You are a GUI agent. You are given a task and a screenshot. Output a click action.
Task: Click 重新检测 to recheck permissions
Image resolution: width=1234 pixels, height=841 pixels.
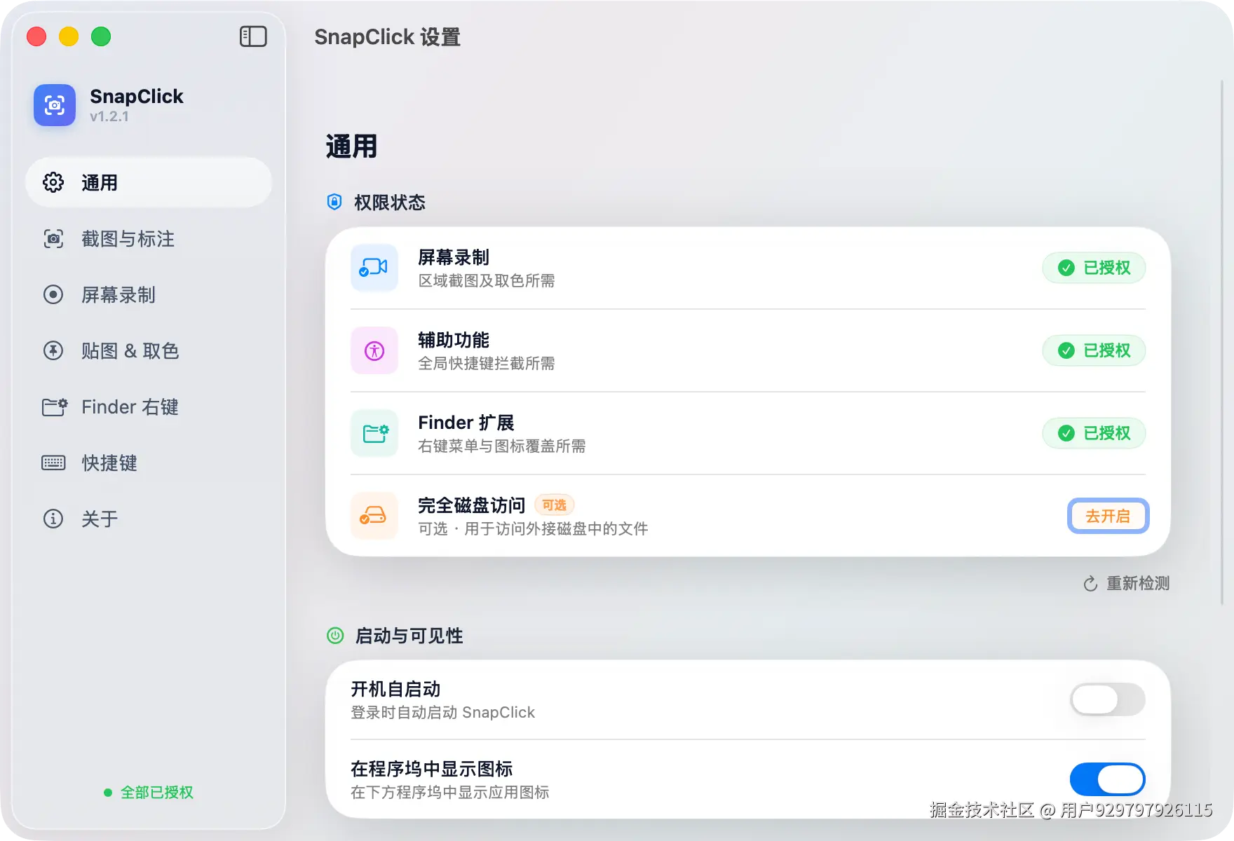1127,584
